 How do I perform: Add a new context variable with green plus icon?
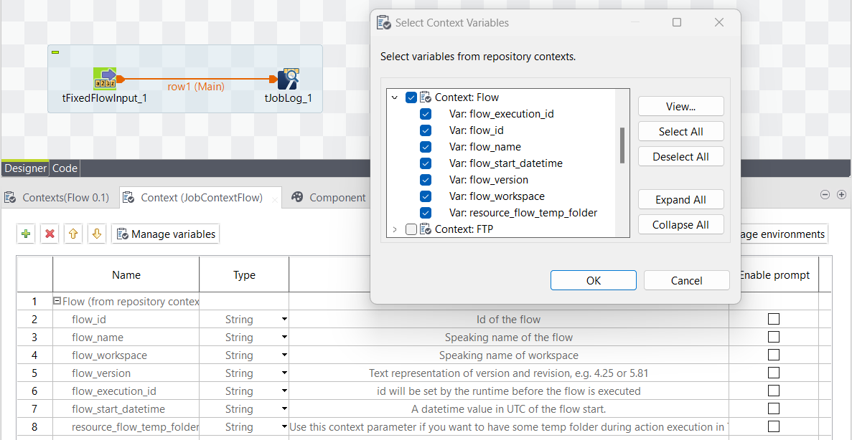[25, 234]
